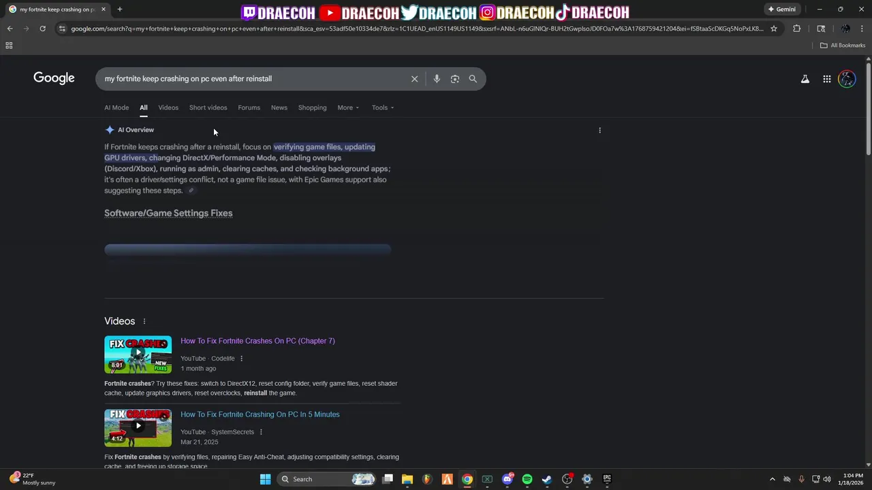Open 'How To Fix Fortnite Crashing On PC In 5 Minutes'
Image resolution: width=872 pixels, height=490 pixels.
[260, 414]
